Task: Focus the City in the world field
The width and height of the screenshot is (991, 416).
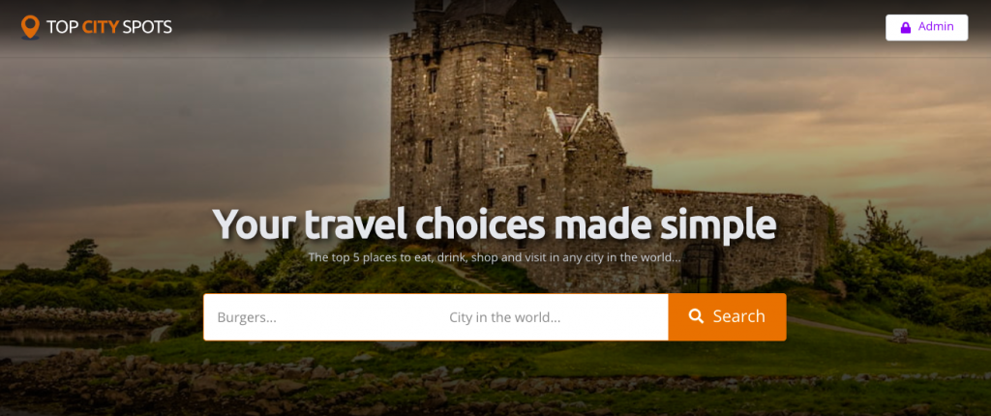Action: [x=552, y=317]
